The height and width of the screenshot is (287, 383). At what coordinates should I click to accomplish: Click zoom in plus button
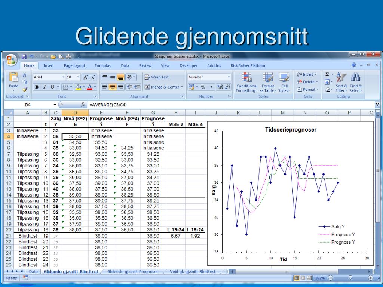[371, 278]
